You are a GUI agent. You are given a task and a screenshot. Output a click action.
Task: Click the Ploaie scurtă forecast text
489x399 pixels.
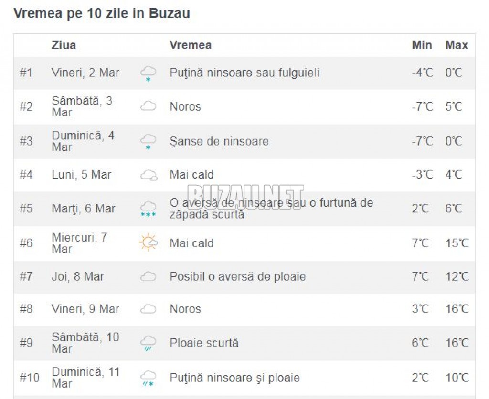point(204,343)
